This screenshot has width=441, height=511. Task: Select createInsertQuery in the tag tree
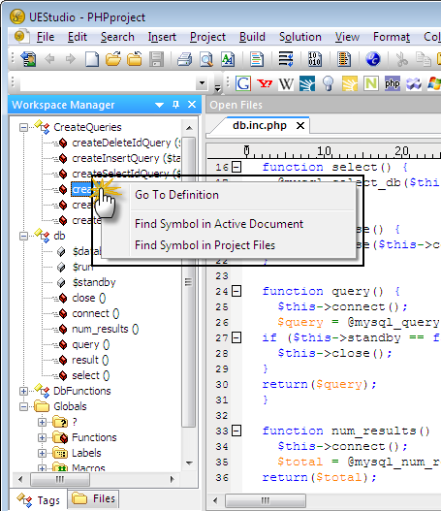tap(126, 158)
